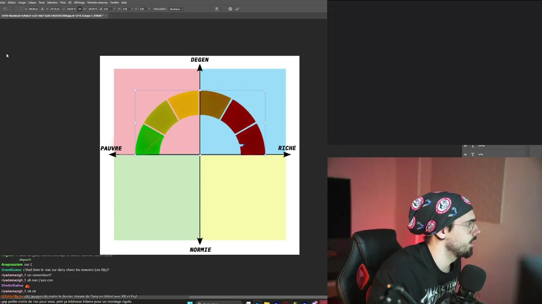Click the top-left transform handle
This screenshot has height=304, width=542.
135,90
